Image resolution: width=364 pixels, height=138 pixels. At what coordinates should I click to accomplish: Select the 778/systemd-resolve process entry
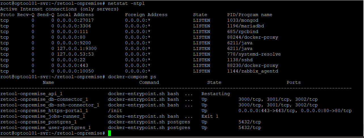[254, 54]
